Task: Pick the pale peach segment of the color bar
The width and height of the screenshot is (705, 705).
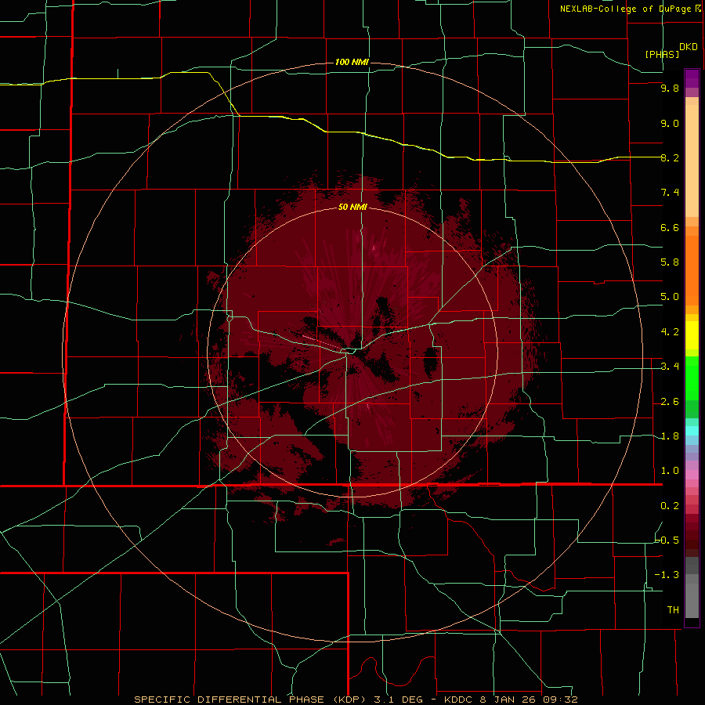Action: 692,161
